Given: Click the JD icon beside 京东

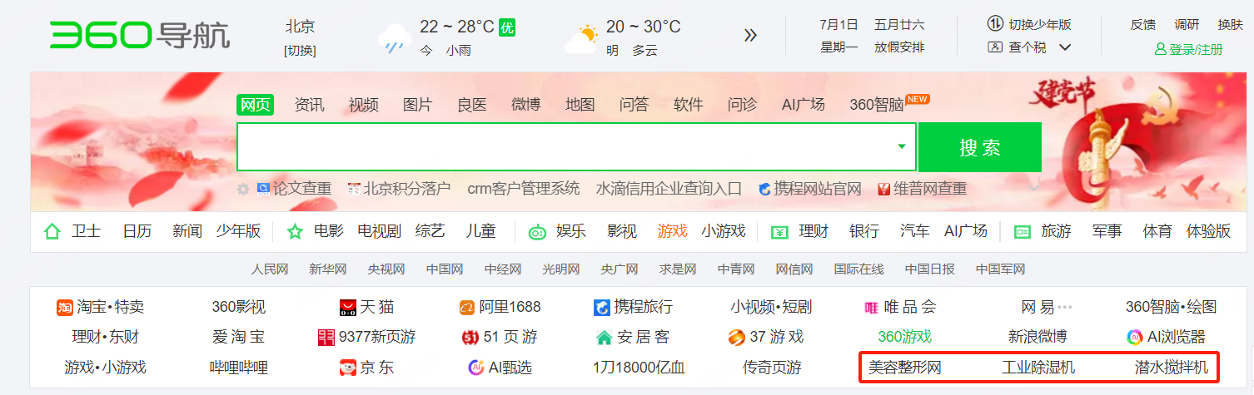Looking at the screenshot, I should 348,368.
